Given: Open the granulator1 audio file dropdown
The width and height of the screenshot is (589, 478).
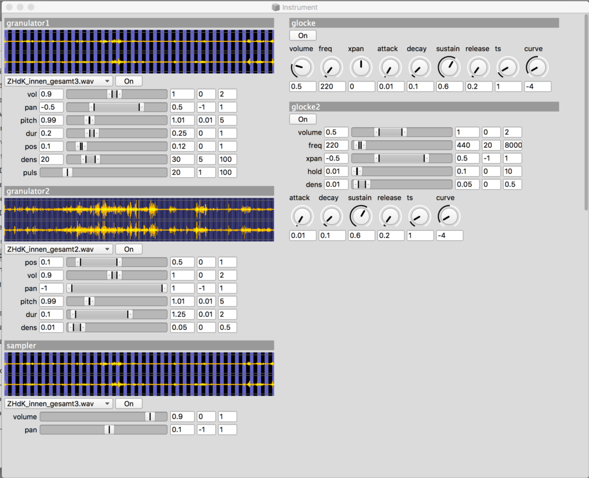Looking at the screenshot, I should click(58, 81).
